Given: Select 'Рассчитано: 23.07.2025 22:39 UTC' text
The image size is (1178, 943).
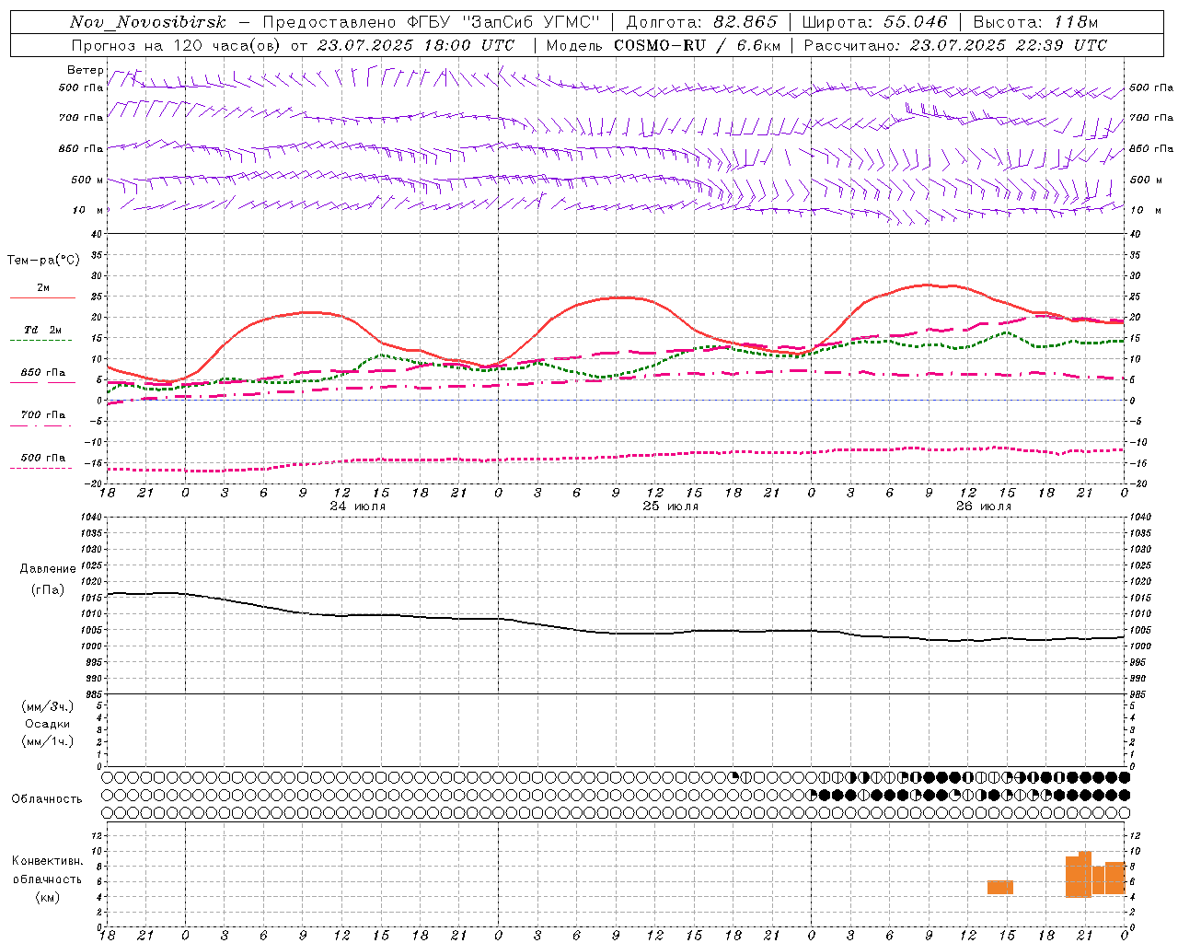Looking at the screenshot, I should point(955,45).
